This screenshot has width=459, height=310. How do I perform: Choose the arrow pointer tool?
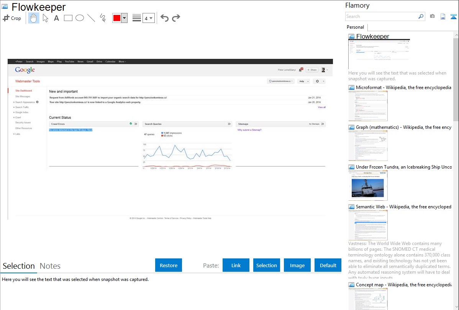coord(45,18)
